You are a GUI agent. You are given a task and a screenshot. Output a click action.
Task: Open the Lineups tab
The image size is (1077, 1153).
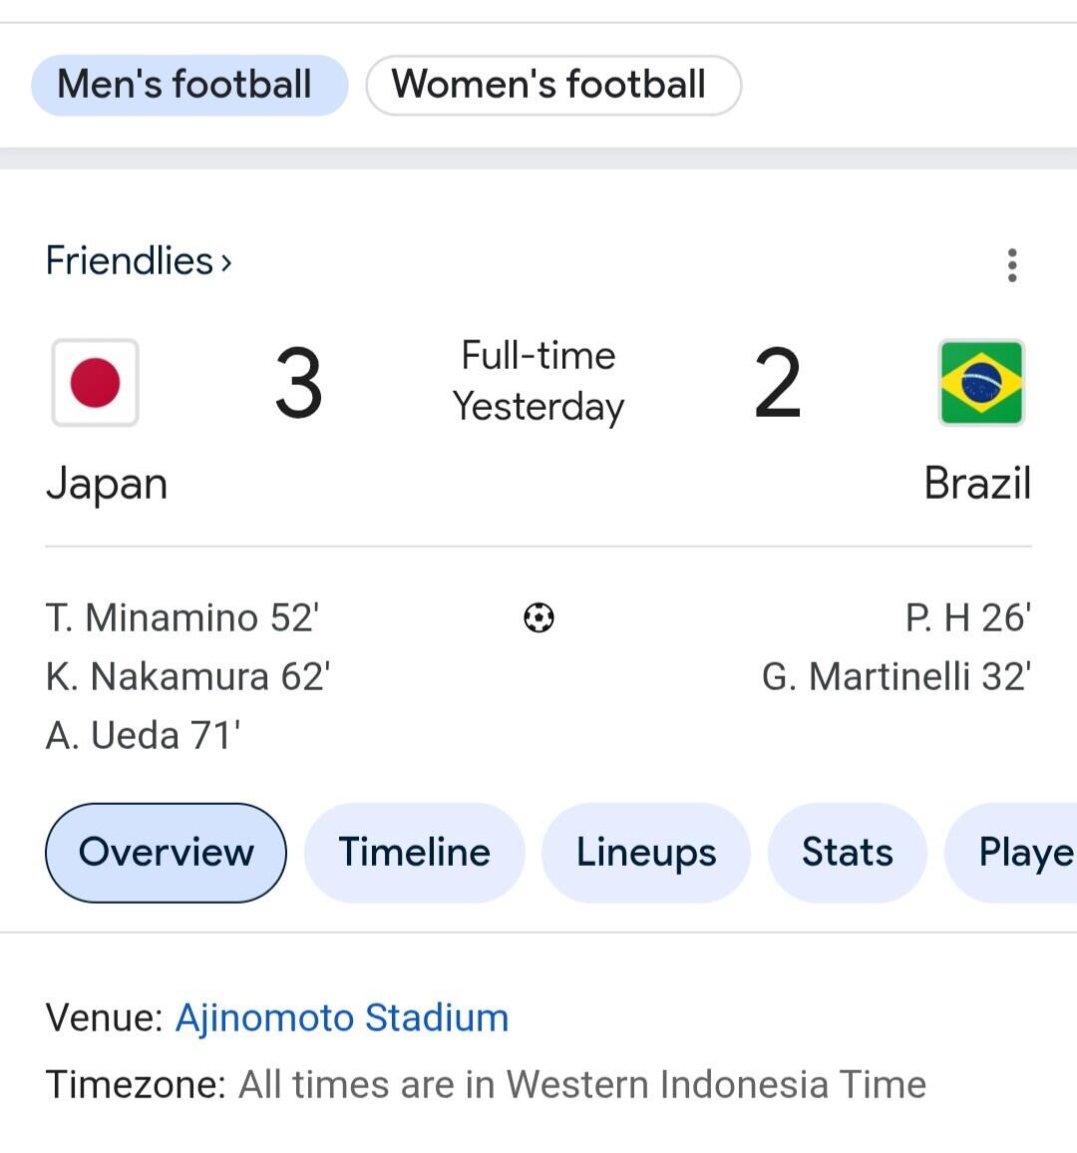(646, 853)
